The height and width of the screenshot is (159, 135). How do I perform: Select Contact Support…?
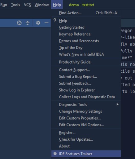tap(86, 70)
